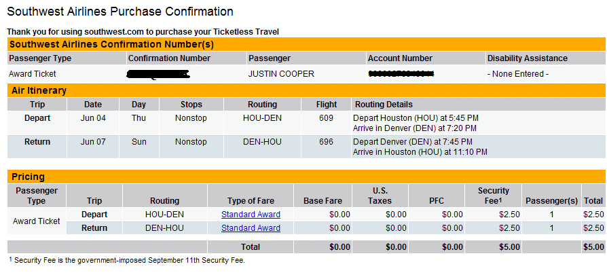This screenshot has width=607, height=275.
Task: Click the Jun 04 departure date
Action: [93, 118]
